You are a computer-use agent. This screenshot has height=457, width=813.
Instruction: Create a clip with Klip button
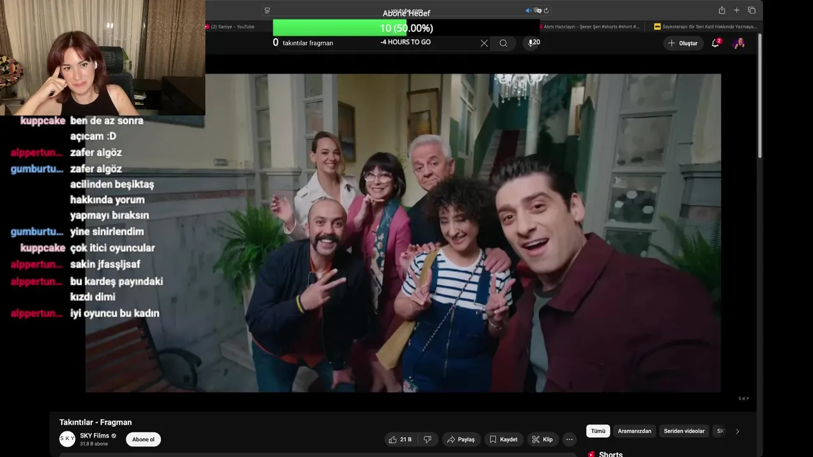click(542, 439)
